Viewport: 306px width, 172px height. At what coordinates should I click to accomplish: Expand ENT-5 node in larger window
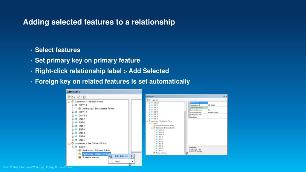pyautogui.click(x=73, y=133)
